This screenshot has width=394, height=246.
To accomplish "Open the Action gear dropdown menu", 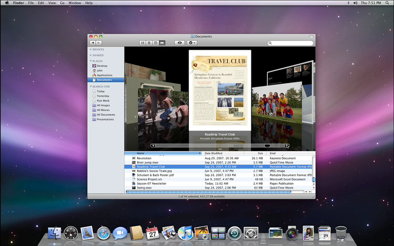I will (192, 43).
